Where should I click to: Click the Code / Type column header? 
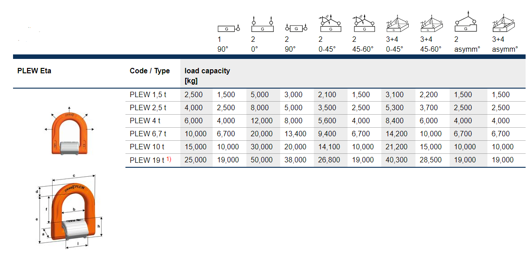click(150, 71)
